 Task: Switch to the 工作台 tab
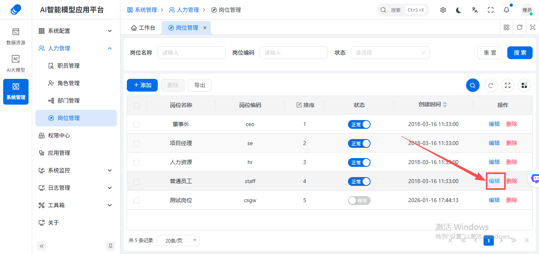point(143,28)
